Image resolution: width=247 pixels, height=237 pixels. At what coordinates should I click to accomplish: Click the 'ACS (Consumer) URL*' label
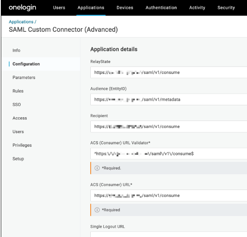(x=111, y=185)
